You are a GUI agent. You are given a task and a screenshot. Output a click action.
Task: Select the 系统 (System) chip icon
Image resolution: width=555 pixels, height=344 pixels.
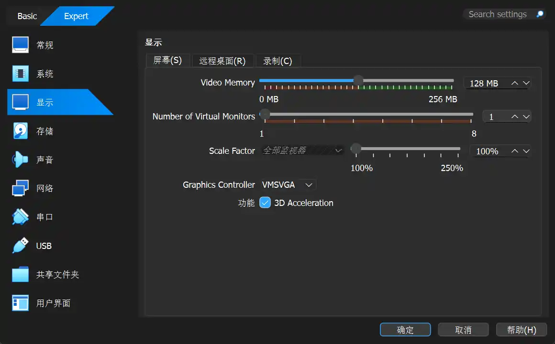[x=21, y=74]
